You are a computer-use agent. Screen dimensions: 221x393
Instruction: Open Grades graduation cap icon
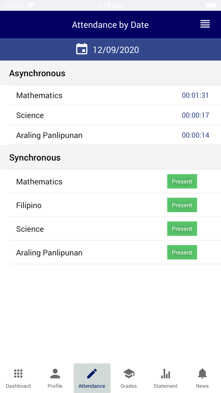[128, 374]
